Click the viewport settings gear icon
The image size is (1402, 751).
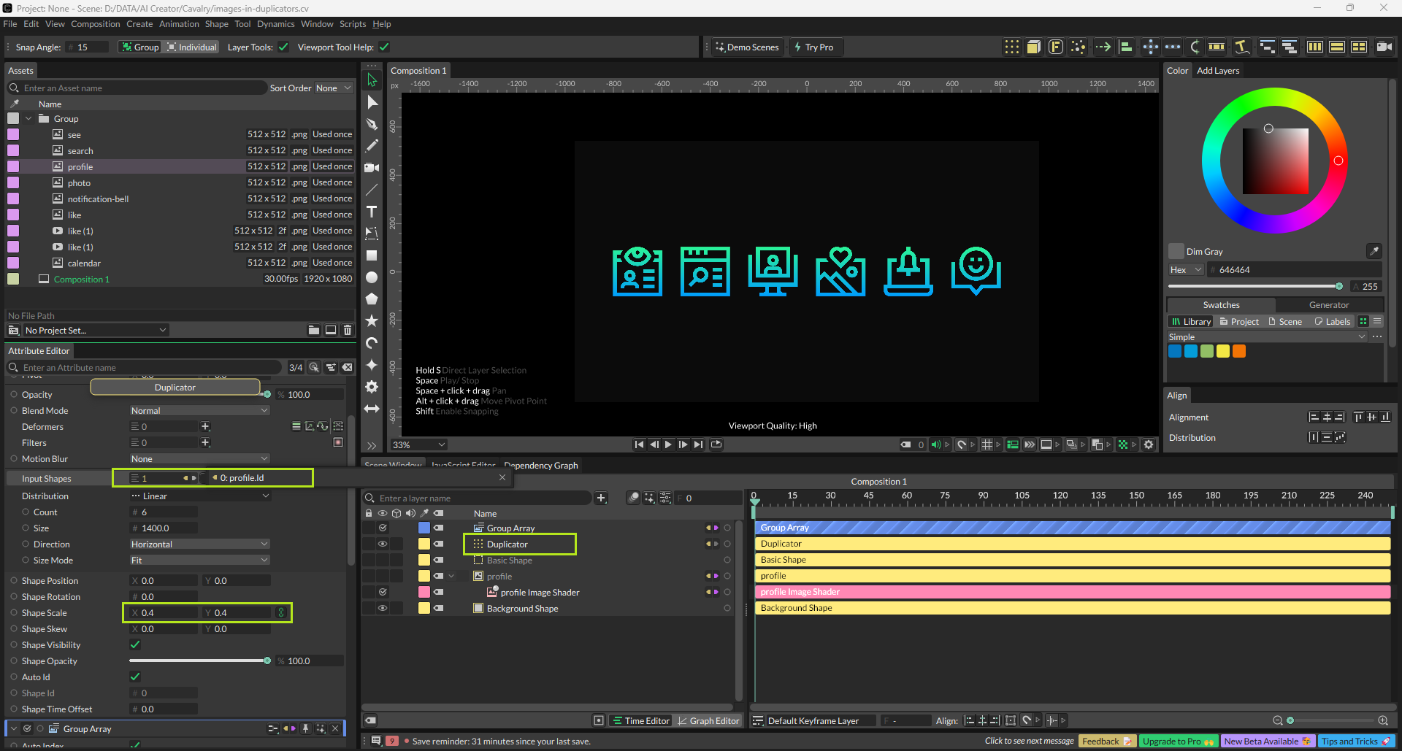click(x=1149, y=444)
